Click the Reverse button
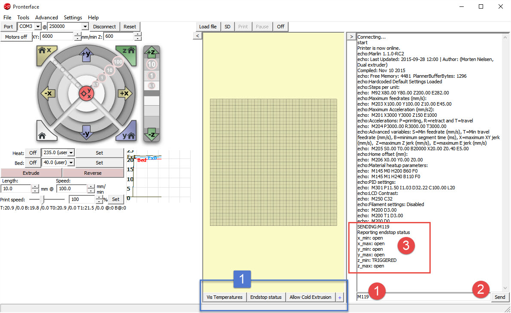 pyautogui.click(x=93, y=173)
